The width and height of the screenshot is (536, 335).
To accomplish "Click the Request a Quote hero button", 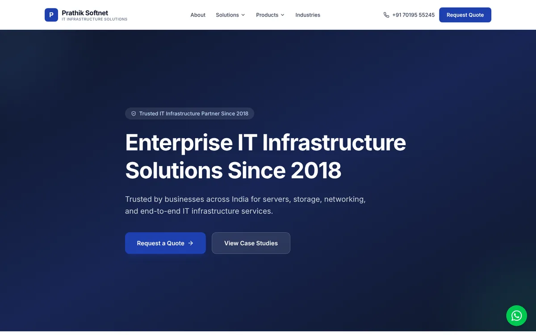I will point(165,243).
